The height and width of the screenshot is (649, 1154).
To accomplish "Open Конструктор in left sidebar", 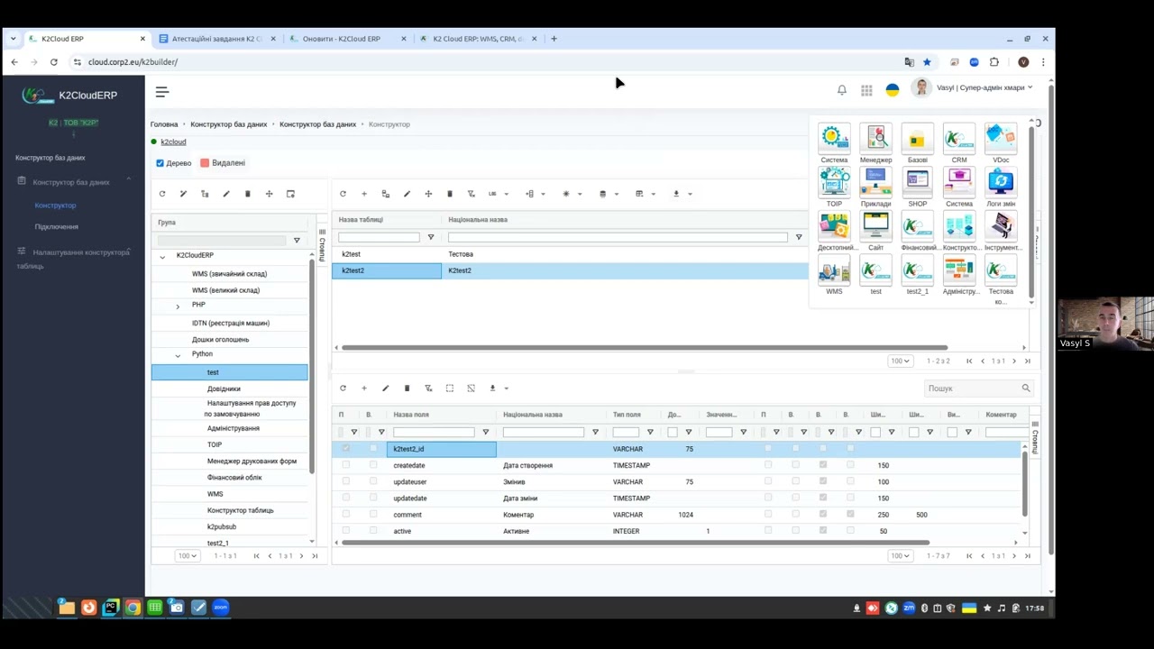I will click(55, 206).
